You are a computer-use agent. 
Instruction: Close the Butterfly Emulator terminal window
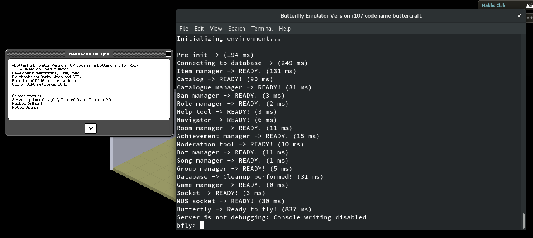click(x=519, y=16)
